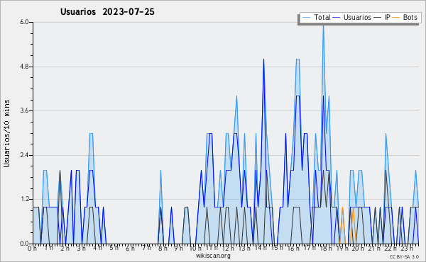Screen dimensions: 426x262
Task: Click the '12 h' x-axis label
Action: tap(228, 248)
